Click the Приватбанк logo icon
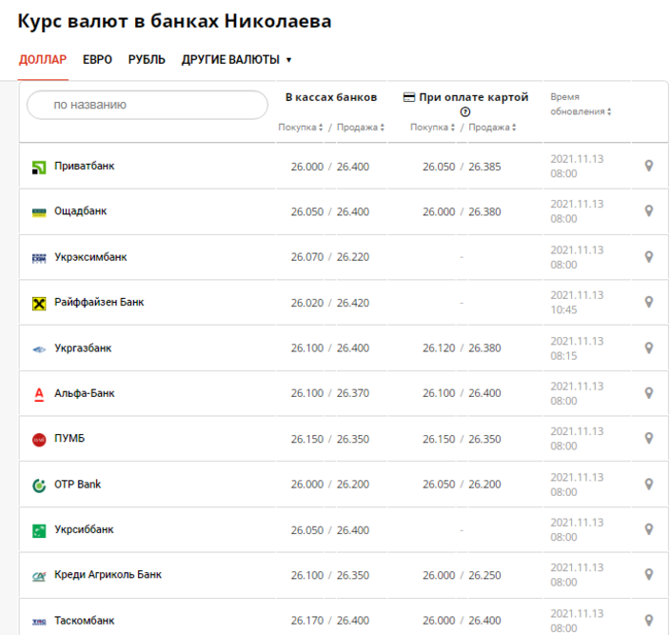The height and width of the screenshot is (635, 670). 39,168
